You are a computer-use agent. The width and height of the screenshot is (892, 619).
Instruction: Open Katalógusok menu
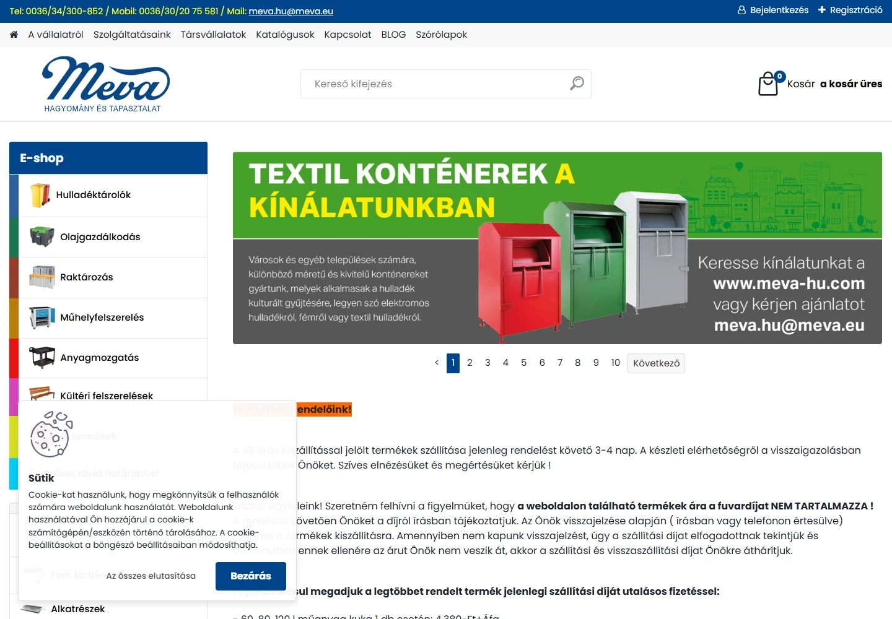tap(285, 35)
